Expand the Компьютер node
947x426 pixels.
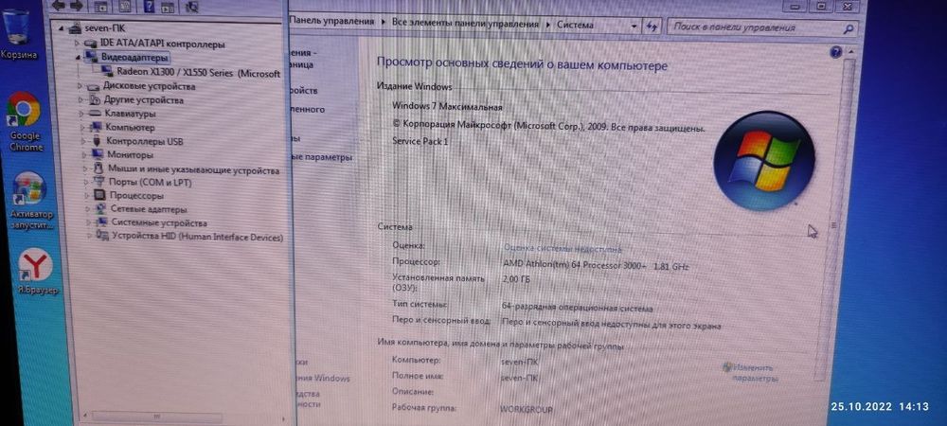83,127
